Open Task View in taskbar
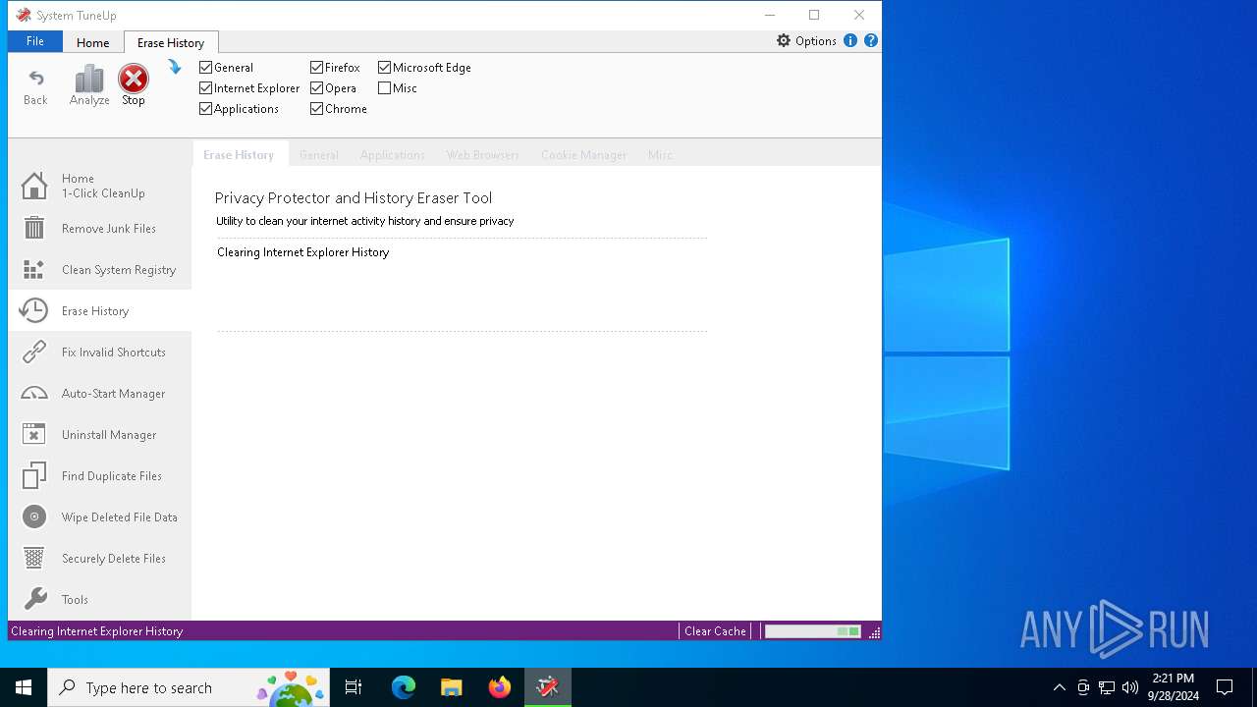The height and width of the screenshot is (707, 1257). pos(354,687)
